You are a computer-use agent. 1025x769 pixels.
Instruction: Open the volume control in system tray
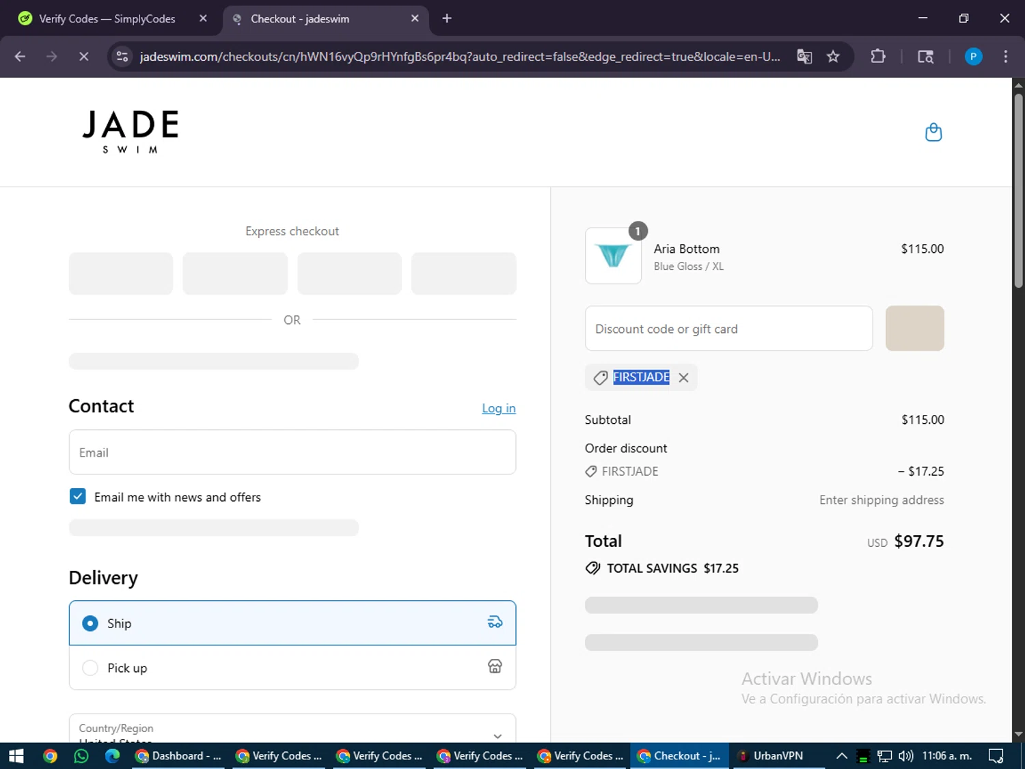pyautogui.click(x=906, y=756)
